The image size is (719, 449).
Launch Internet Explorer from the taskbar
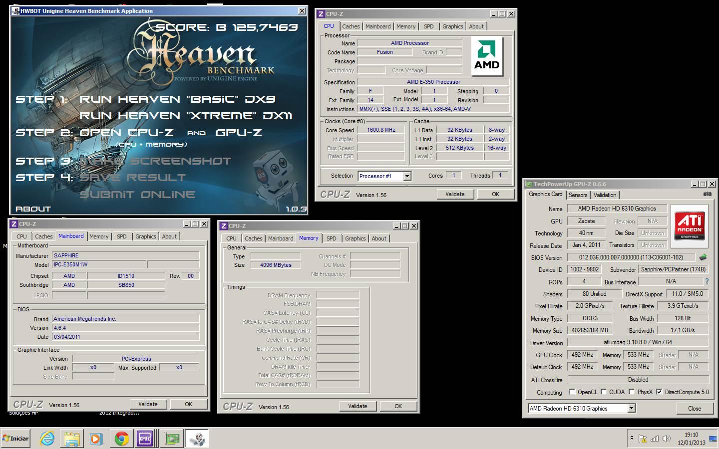pos(47,439)
